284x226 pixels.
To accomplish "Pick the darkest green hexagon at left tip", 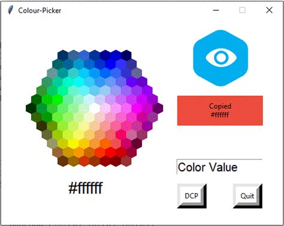I will pyautogui.click(x=31, y=108).
